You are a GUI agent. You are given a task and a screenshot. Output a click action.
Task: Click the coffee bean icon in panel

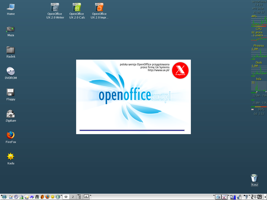click(42, 197)
